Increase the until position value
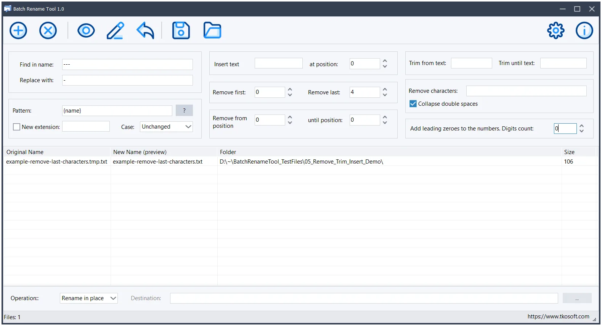602x326 pixels. click(x=385, y=117)
